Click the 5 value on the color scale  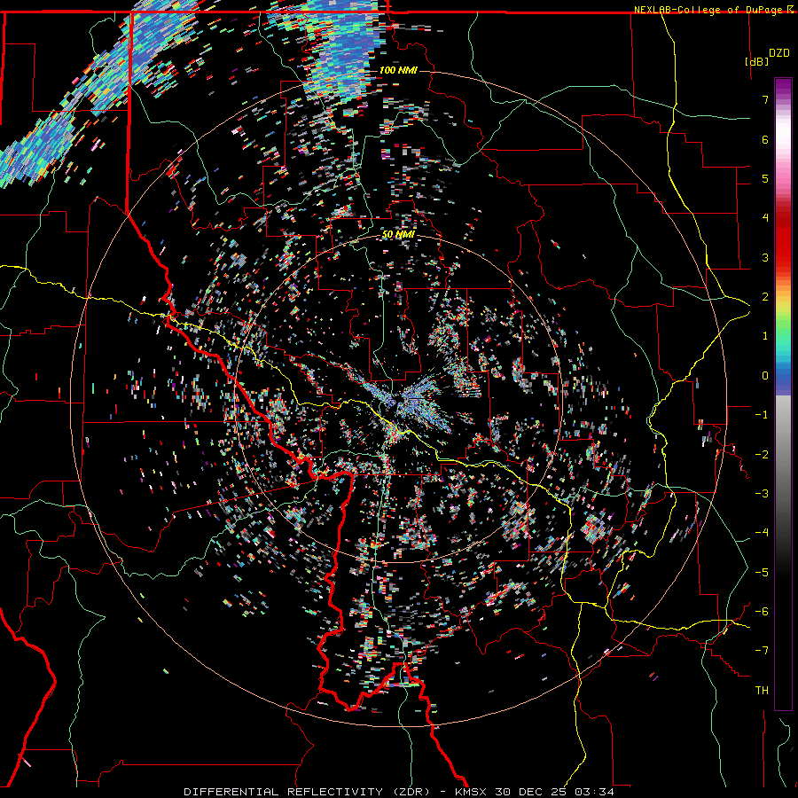(x=765, y=178)
